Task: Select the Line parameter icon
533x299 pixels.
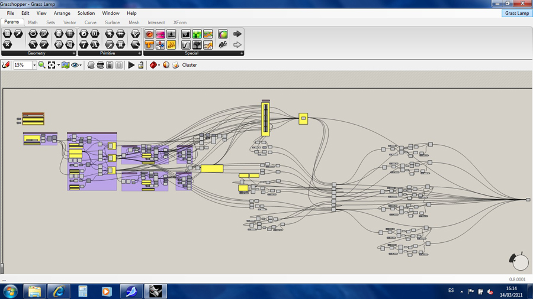Action: 44,44
